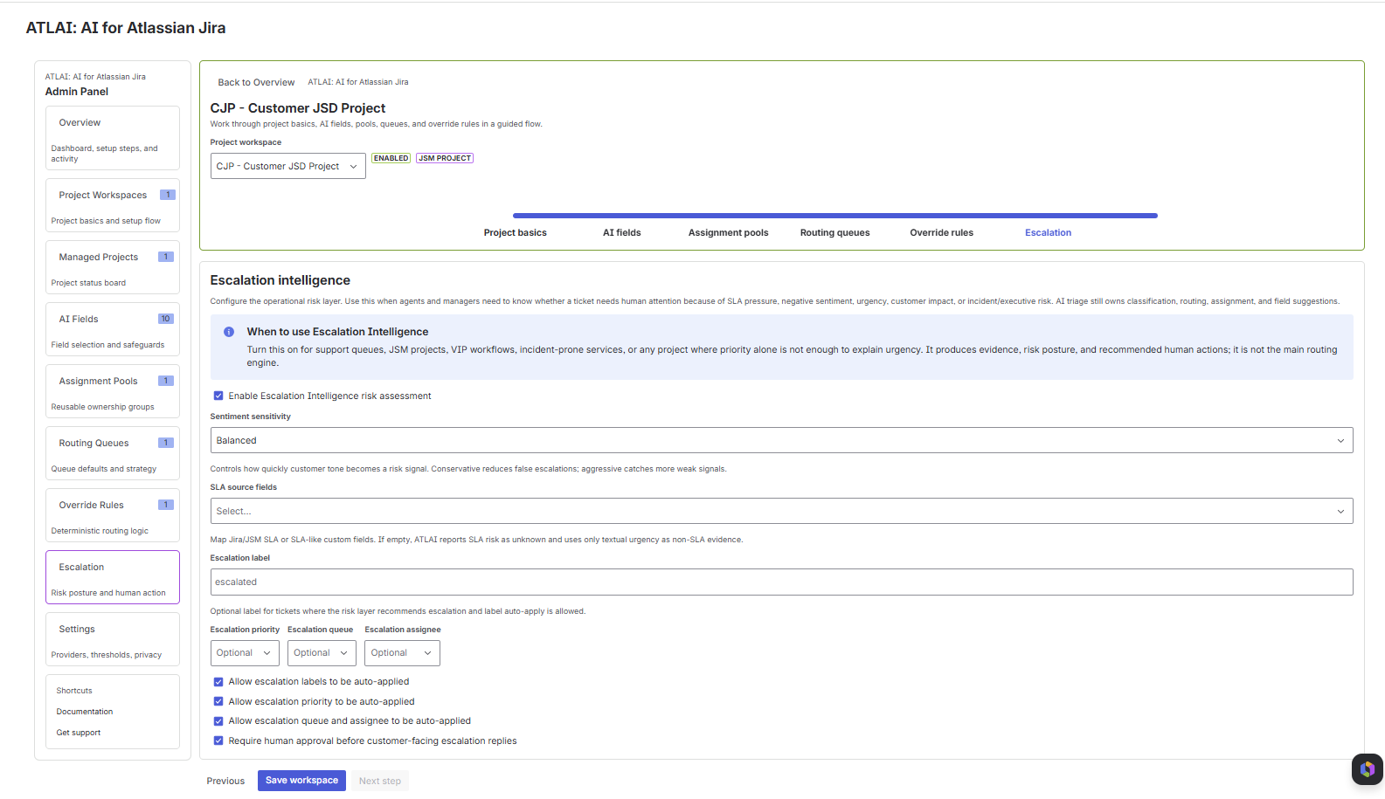
Task: Open the Sentiment sensitivity dropdown
Action: tap(781, 440)
